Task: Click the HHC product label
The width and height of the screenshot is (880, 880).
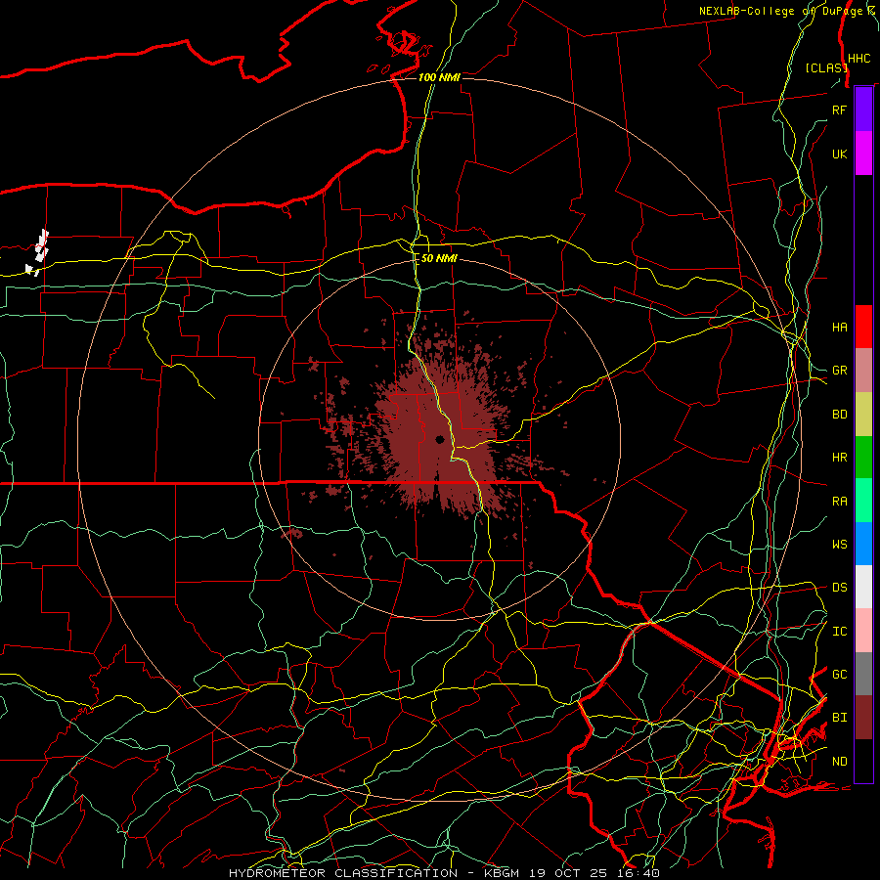Action: pyautogui.click(x=859, y=59)
